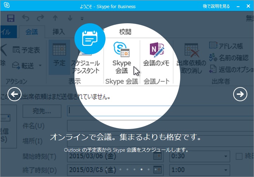254x177 pixels.
Task: Click the down arrow next item icon
Action: [70, 18]
